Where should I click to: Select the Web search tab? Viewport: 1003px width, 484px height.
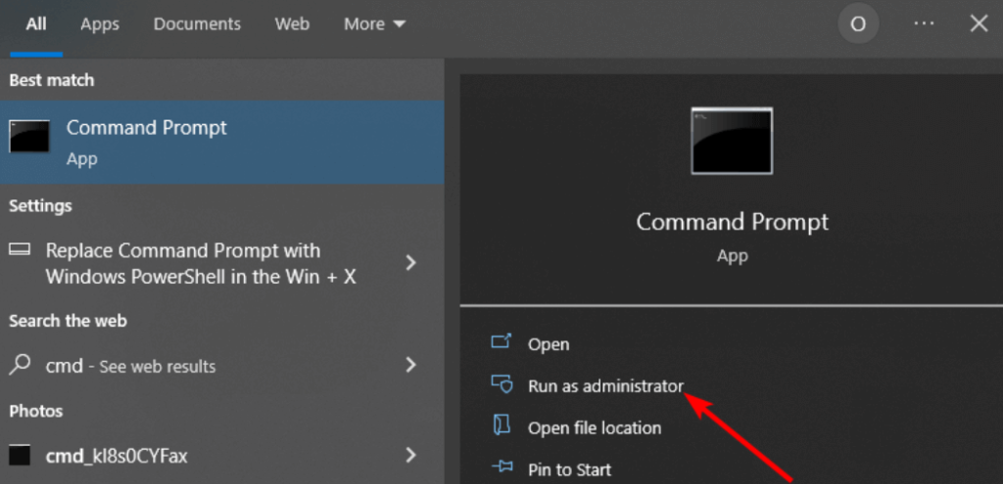tap(292, 24)
